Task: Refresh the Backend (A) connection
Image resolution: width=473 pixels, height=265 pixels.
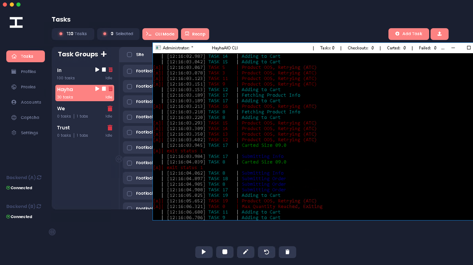Action: coord(39,178)
